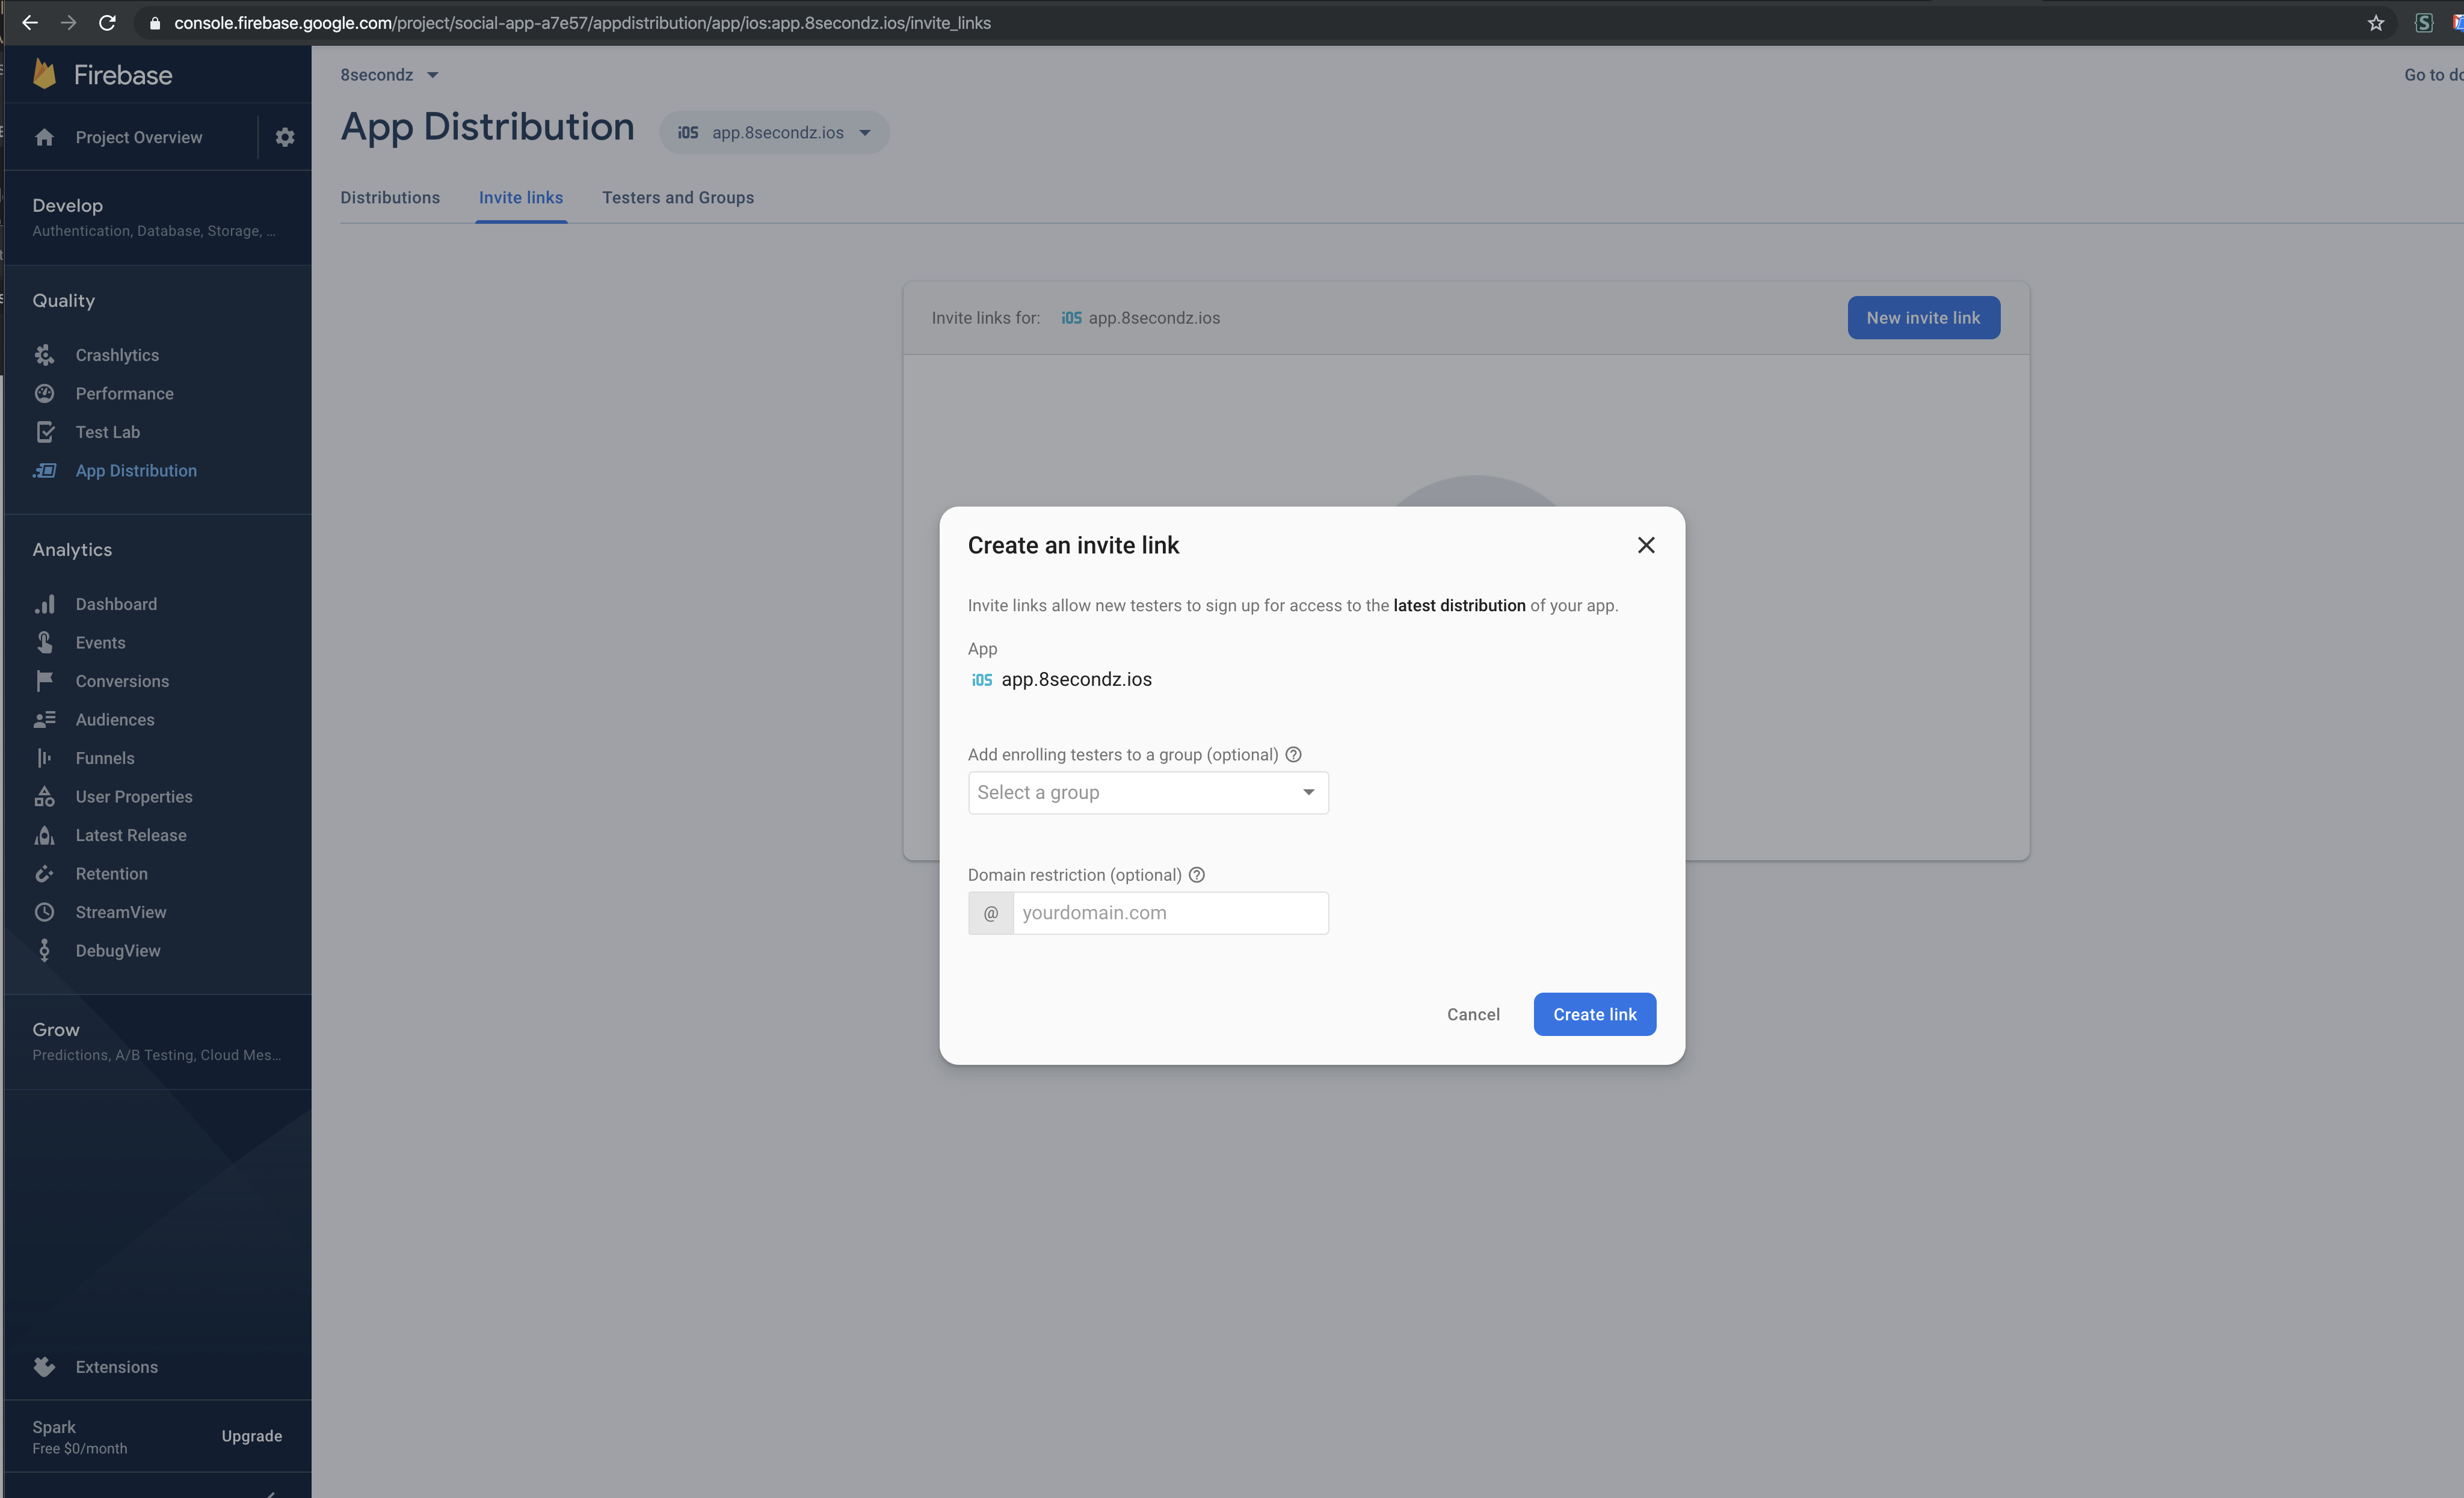This screenshot has width=2464, height=1498.
Task: View help for enrolling testers group option
Action: tap(1293, 754)
